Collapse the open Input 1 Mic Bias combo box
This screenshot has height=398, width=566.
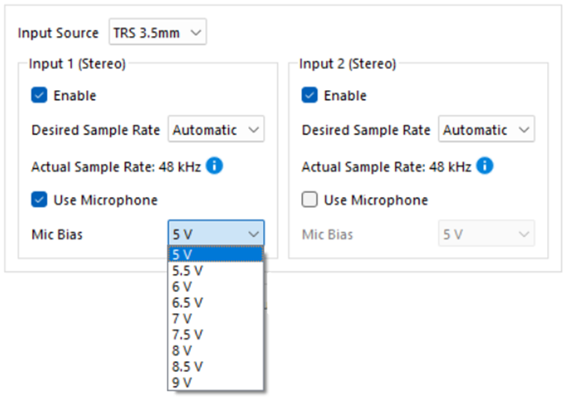pos(216,233)
